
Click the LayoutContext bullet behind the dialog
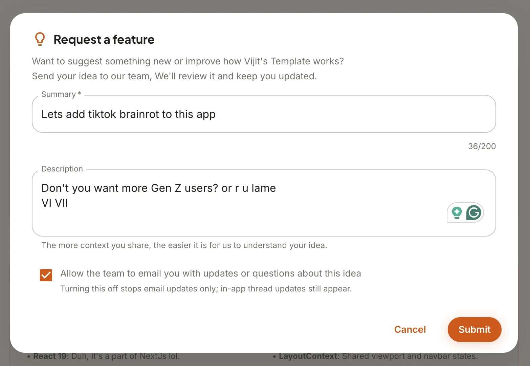click(x=375, y=356)
